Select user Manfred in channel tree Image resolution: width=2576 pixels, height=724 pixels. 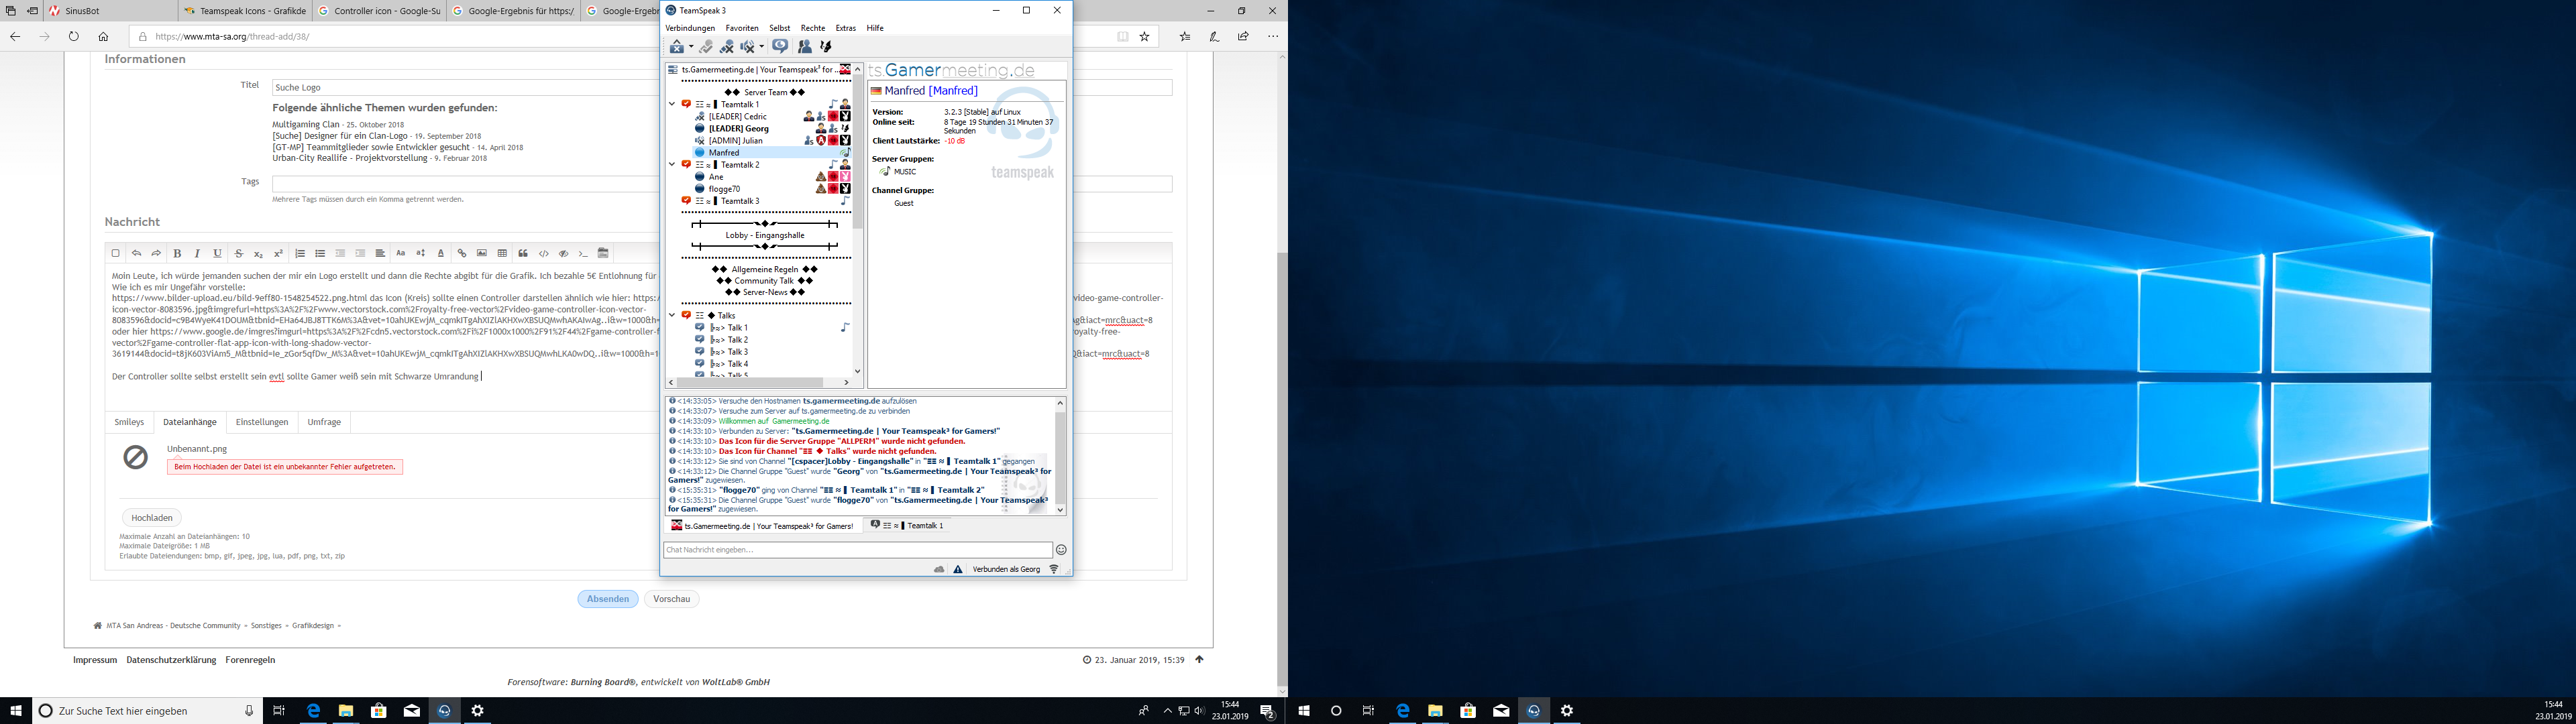tap(724, 153)
